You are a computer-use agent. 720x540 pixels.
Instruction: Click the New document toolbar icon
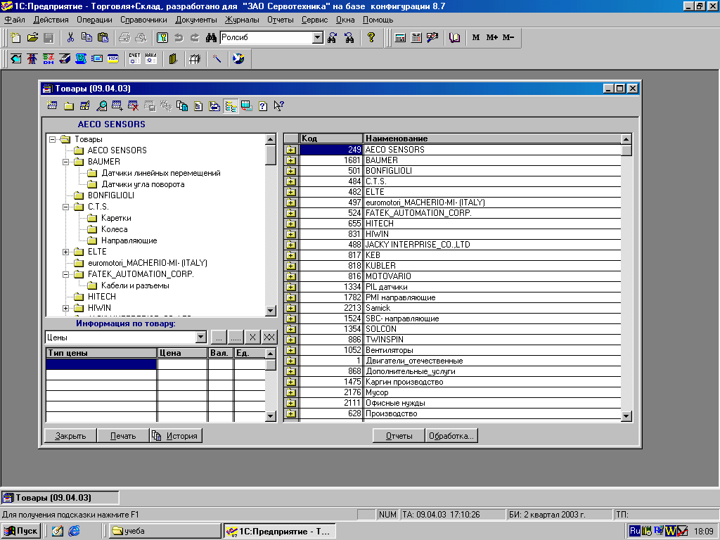[x=15, y=38]
